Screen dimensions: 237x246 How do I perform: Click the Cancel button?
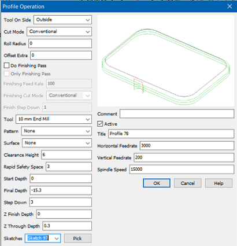click(188, 183)
